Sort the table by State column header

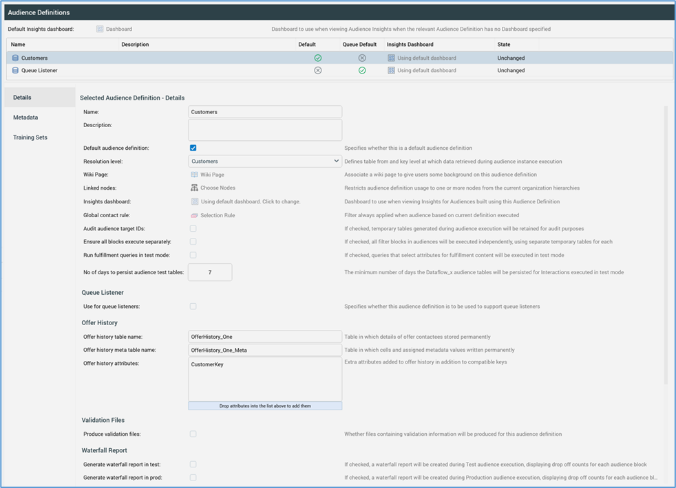(x=504, y=45)
